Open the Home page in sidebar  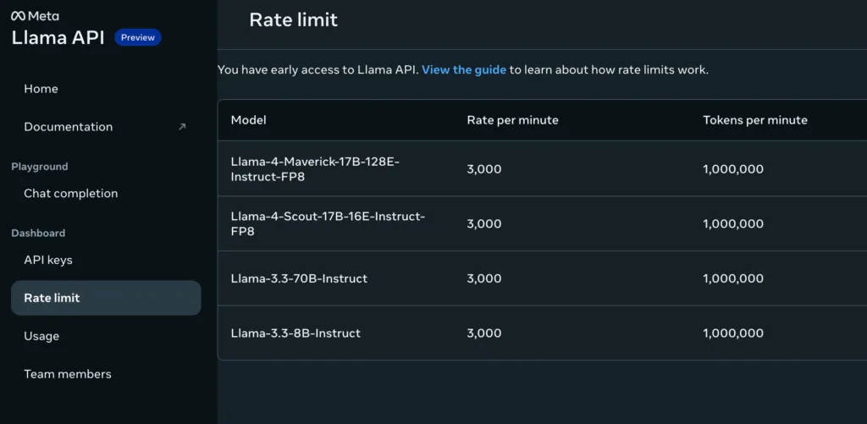coord(41,89)
